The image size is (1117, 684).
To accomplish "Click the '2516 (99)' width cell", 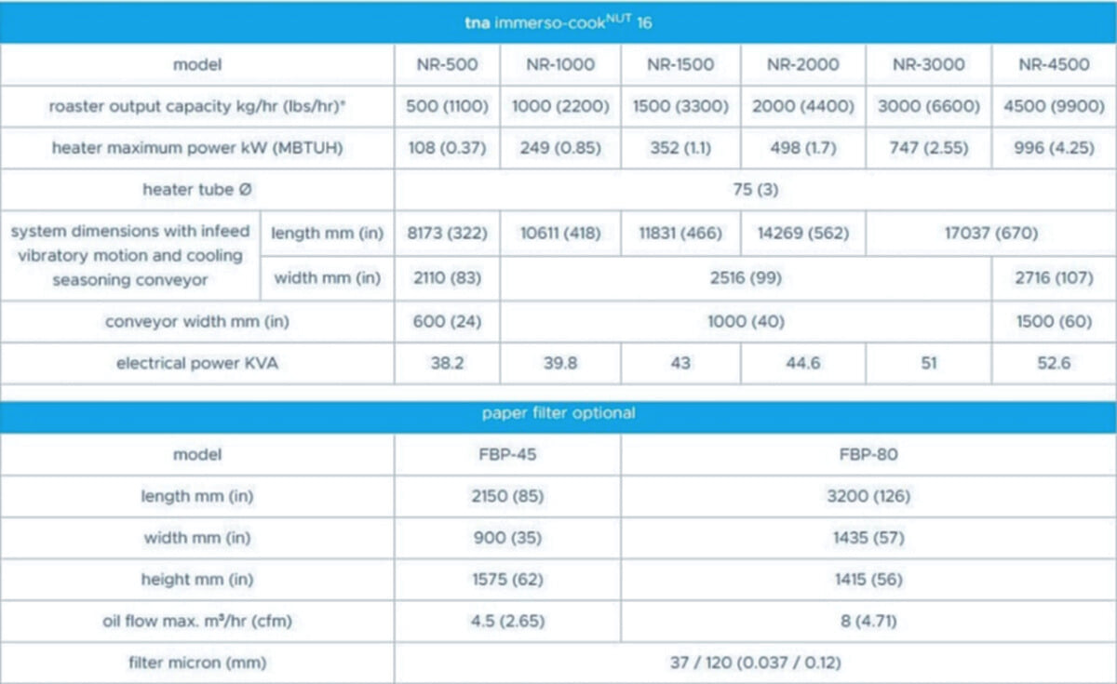I will (x=745, y=278).
